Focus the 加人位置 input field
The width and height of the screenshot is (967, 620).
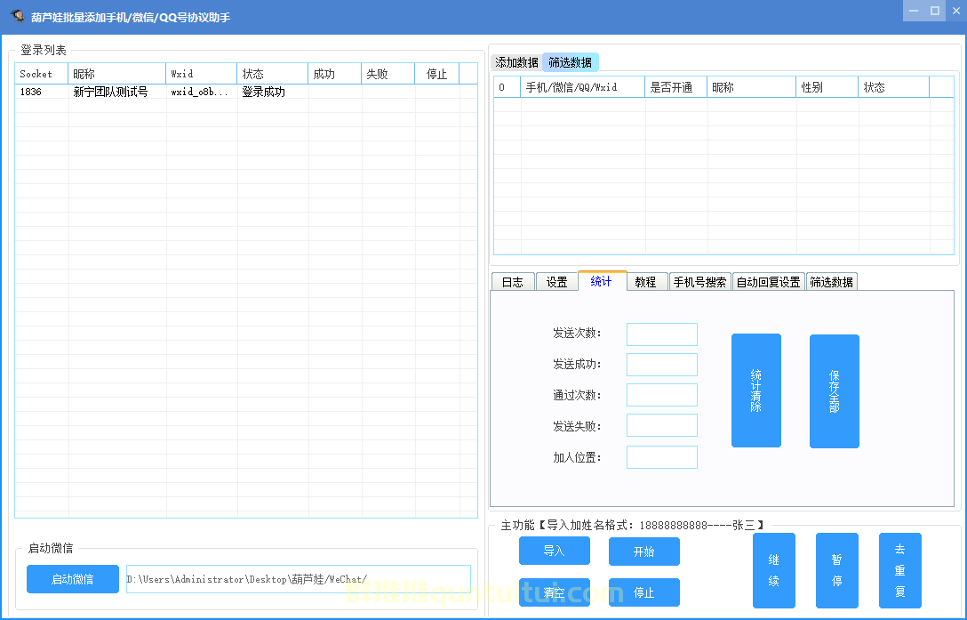[662, 457]
